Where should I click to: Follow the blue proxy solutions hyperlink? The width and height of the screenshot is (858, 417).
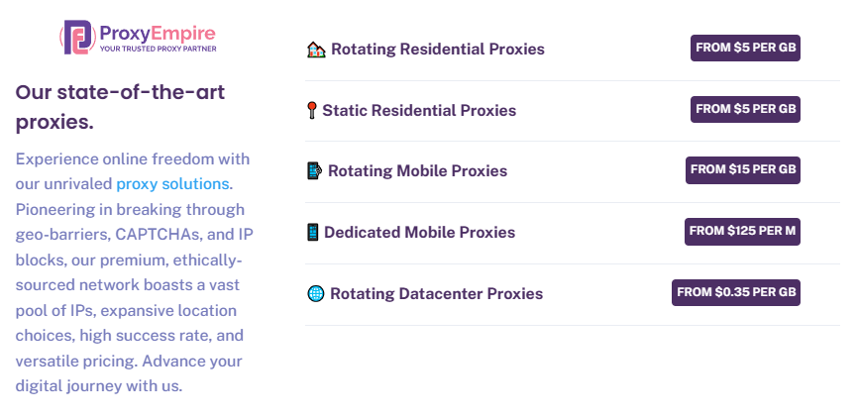pyautogui.click(x=172, y=184)
